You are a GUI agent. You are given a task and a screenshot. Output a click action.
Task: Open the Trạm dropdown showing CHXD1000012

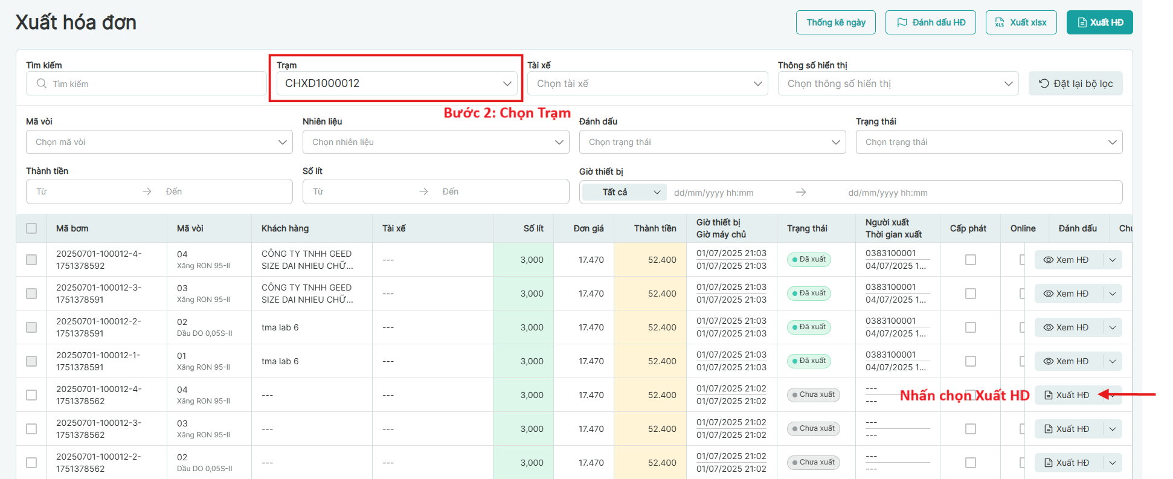(397, 83)
